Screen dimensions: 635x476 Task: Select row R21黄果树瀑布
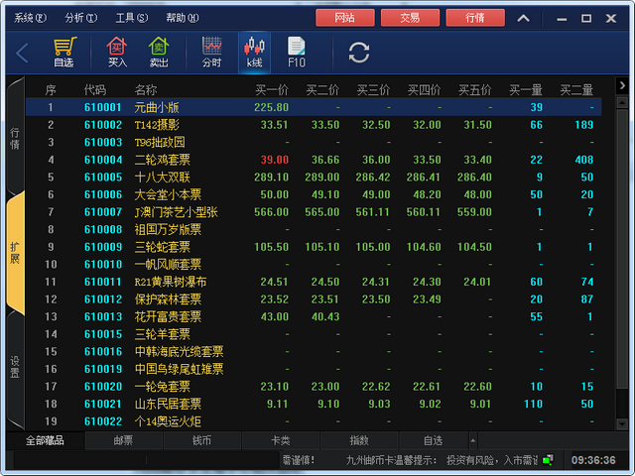[x=314, y=282]
